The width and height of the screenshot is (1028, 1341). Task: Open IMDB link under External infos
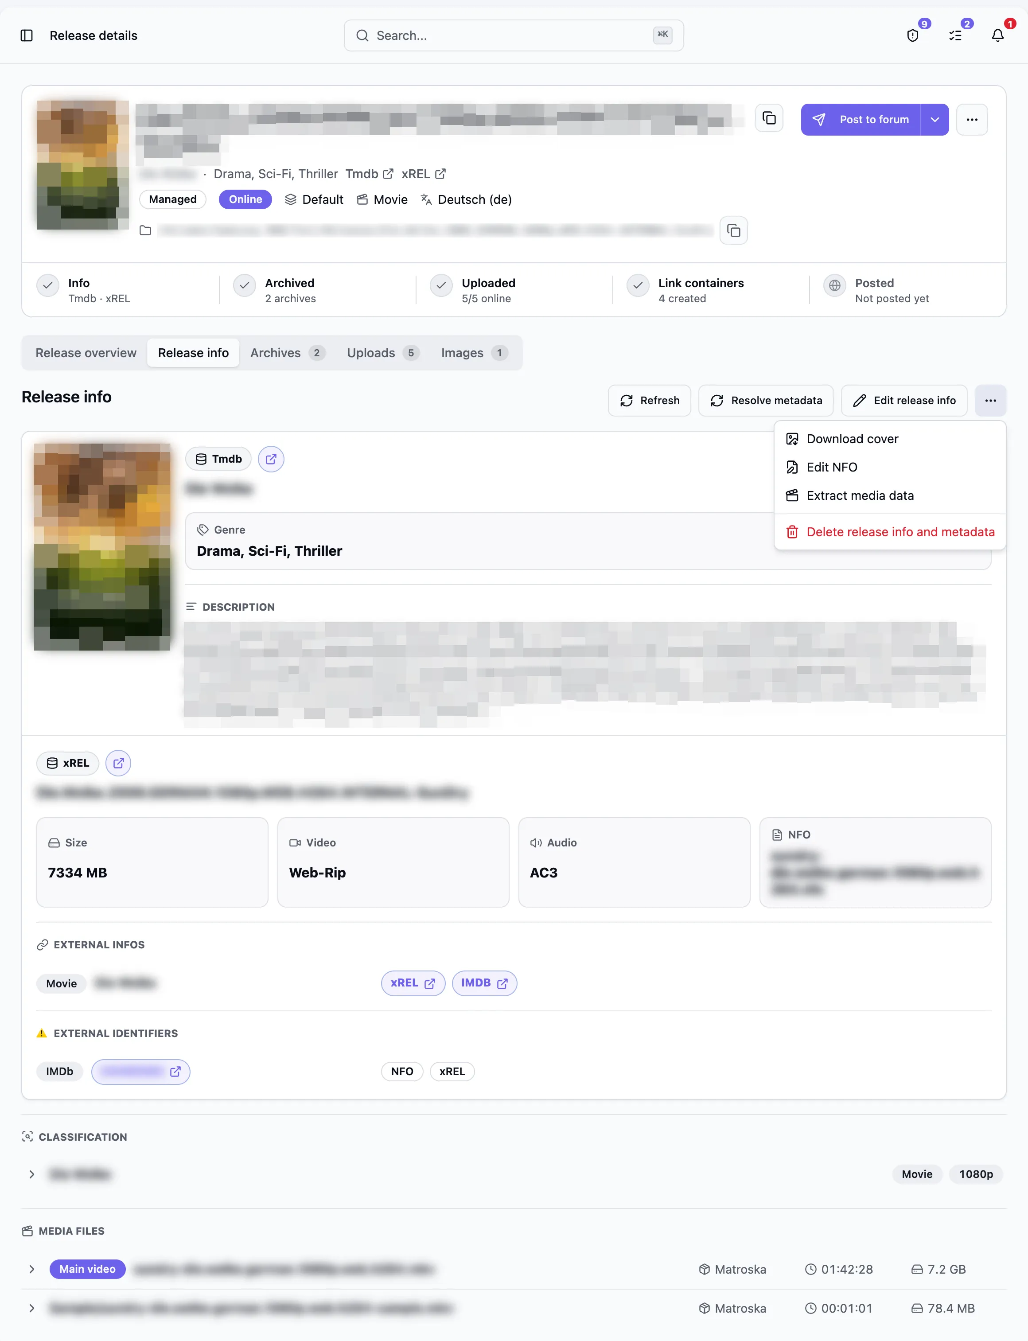pos(485,983)
